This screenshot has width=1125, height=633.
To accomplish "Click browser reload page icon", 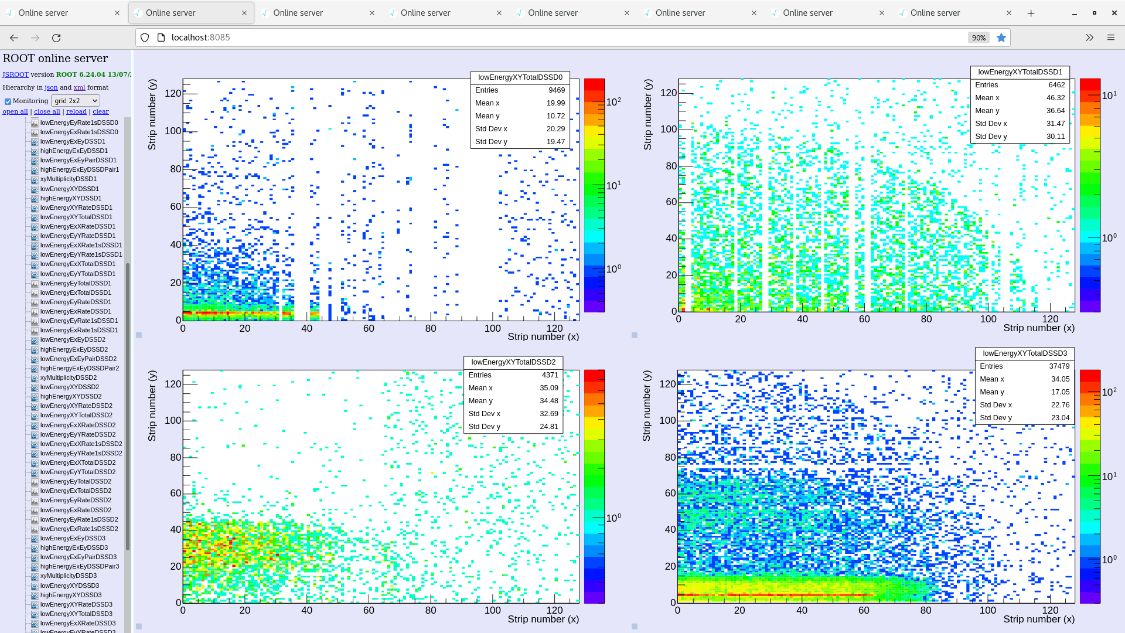I will [x=56, y=38].
